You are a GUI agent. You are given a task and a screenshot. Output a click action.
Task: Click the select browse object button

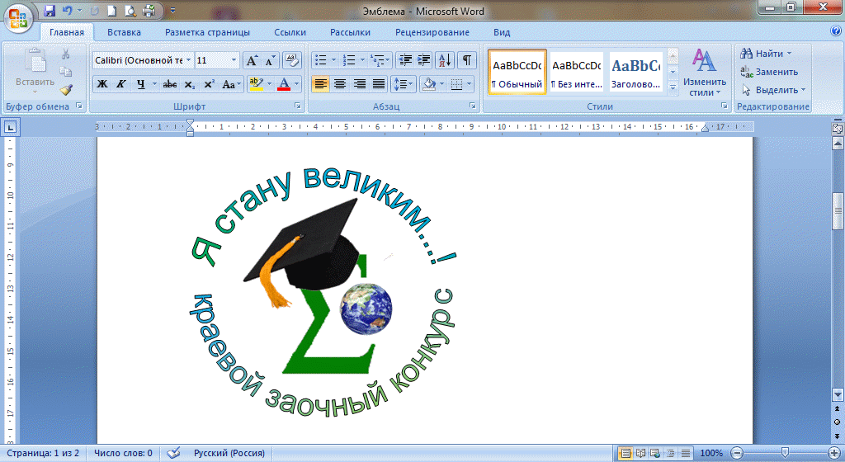coord(838,422)
